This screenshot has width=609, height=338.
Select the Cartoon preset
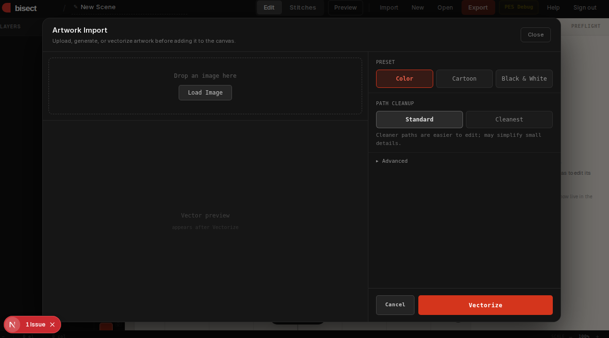[464, 79]
